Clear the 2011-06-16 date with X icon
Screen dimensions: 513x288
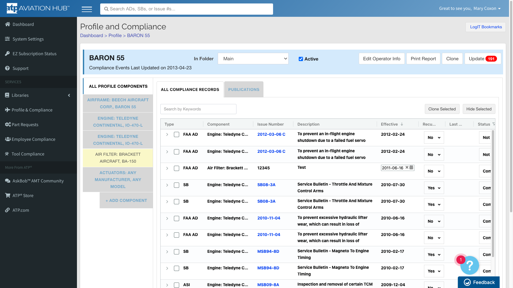(x=407, y=167)
